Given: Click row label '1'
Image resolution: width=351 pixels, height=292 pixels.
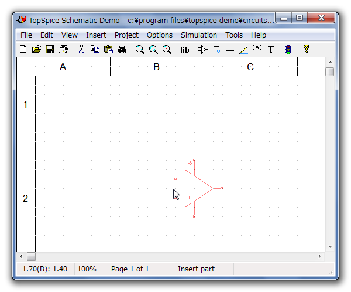Looking at the screenshot, I should [x=25, y=104].
